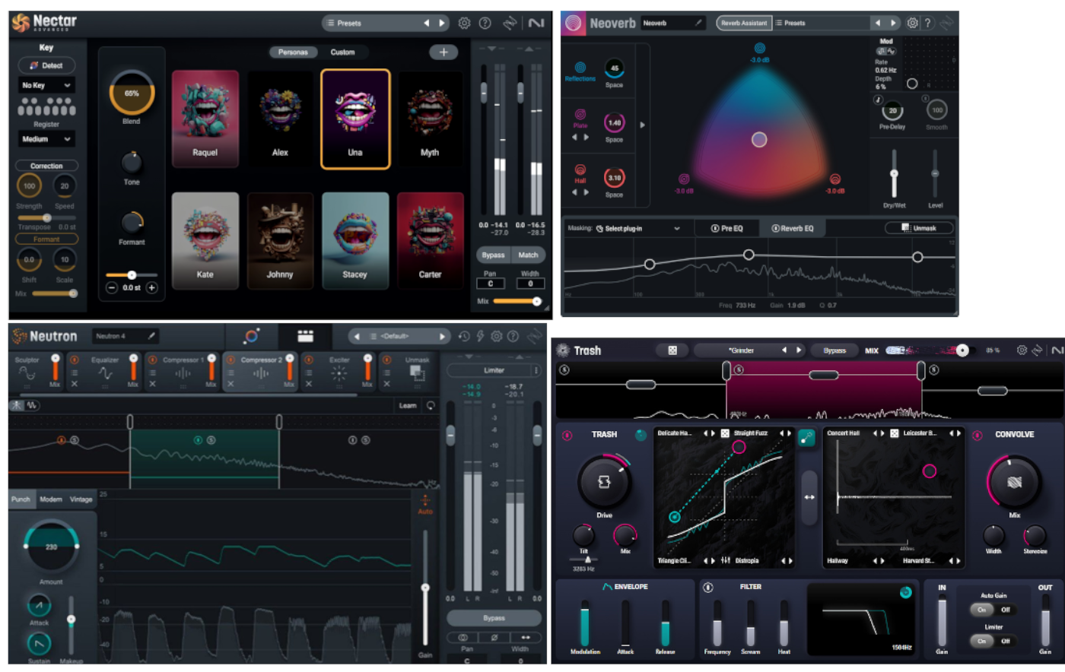1065x672 pixels.
Task: Click the swap arrows between Trash and Convolve
Action: click(809, 497)
